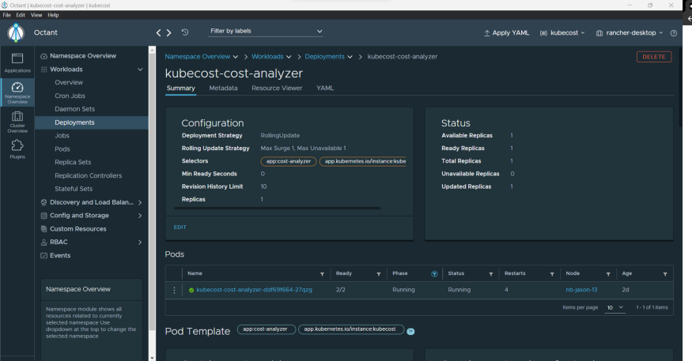Screen dimensions: 692x361
Task: Open the pod row actions menu
Action: coord(174,290)
